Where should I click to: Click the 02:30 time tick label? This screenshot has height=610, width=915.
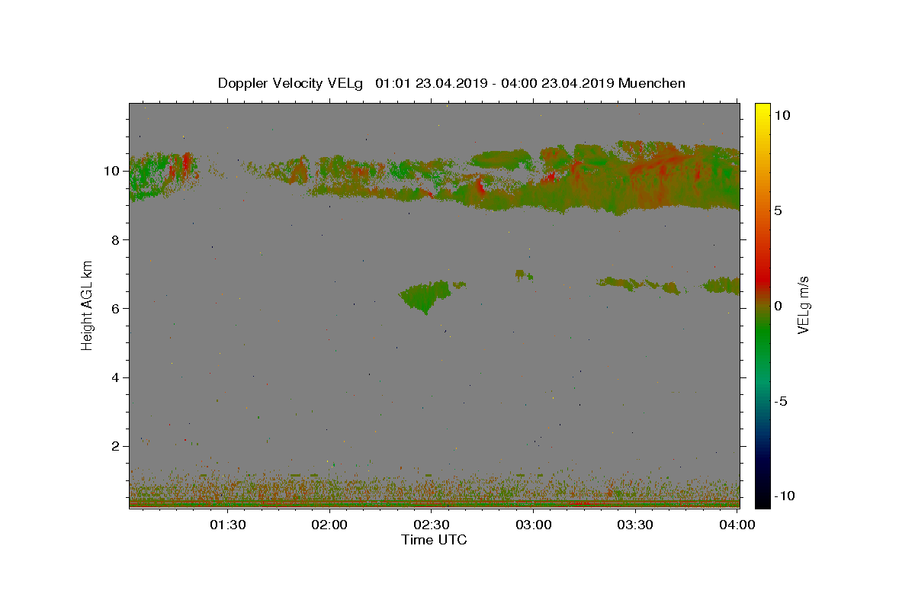pyautogui.click(x=432, y=525)
